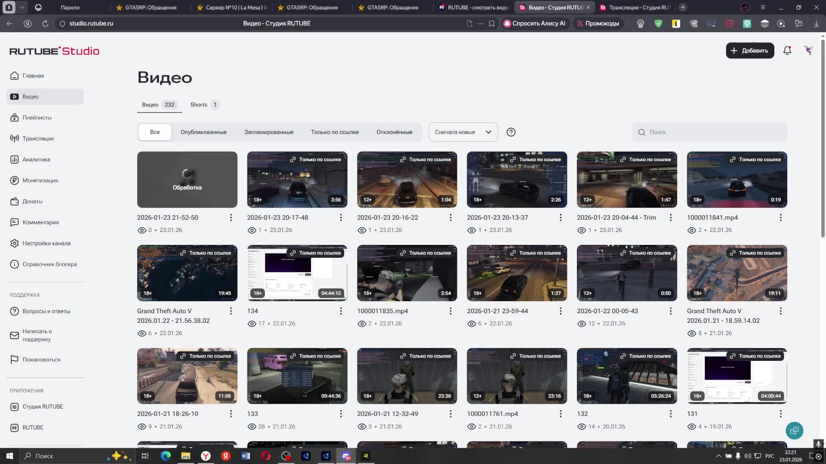Open Написать в поддержку link
The height and width of the screenshot is (464, 826).
tap(37, 335)
